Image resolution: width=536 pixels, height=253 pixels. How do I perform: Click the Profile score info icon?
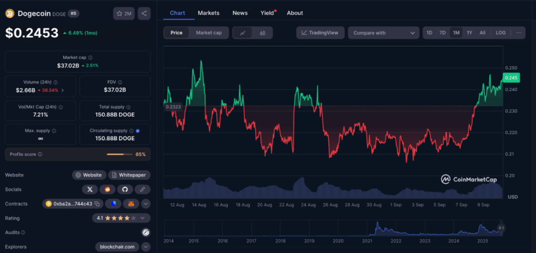[40, 155]
